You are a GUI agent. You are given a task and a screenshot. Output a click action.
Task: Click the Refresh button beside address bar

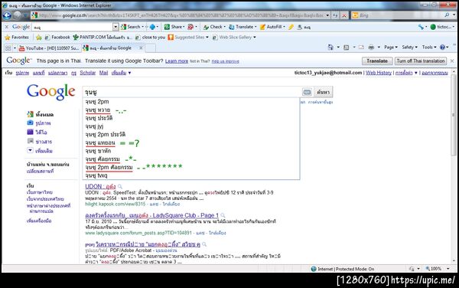pyautogui.click(x=336, y=15)
